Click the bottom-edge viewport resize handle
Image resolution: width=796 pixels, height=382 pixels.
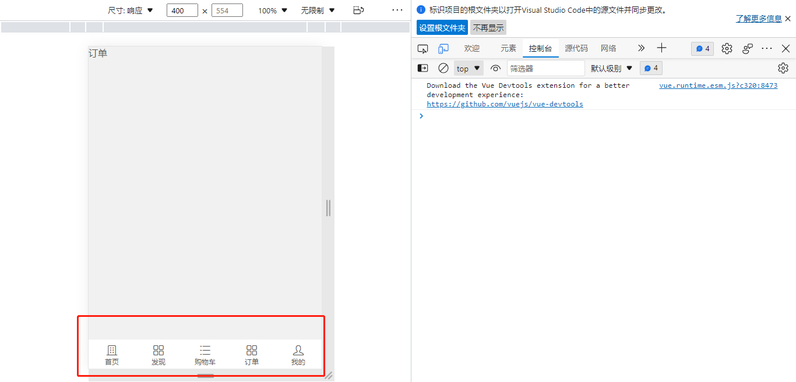[x=205, y=376]
